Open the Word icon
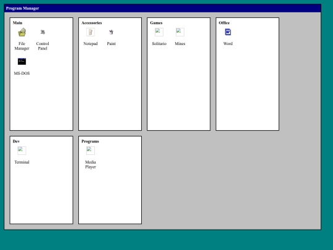333x250 pixels. (228, 32)
